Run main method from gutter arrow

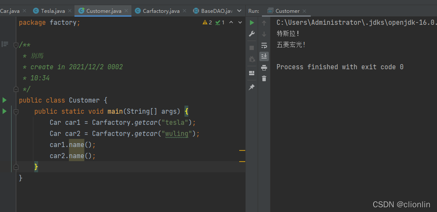point(4,111)
